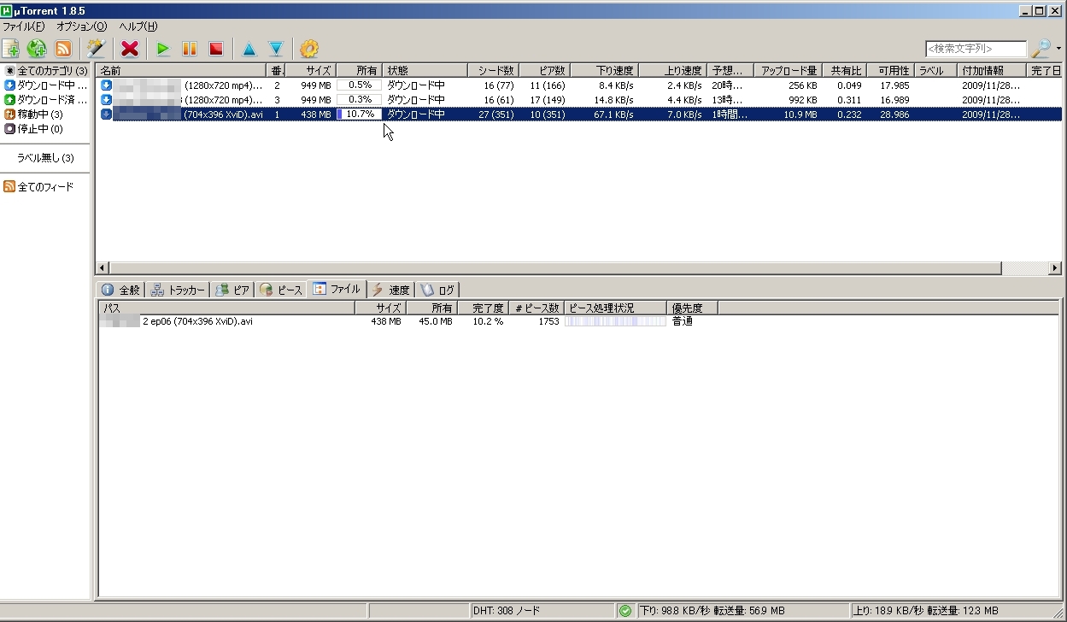The height and width of the screenshot is (622, 1067).
Task: Open the オプション menu
Action: 82,26
